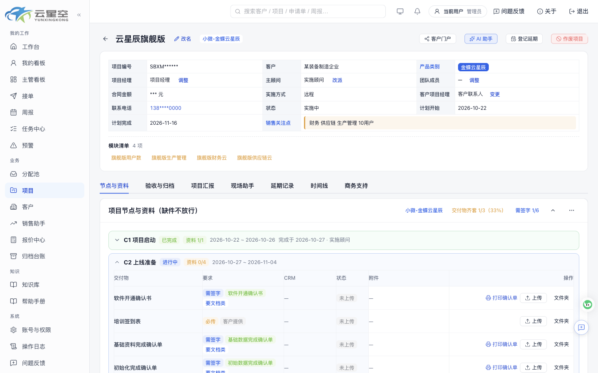Open 销售助手 sidebar item
Image resolution: width=598 pixels, height=373 pixels.
tap(45, 223)
